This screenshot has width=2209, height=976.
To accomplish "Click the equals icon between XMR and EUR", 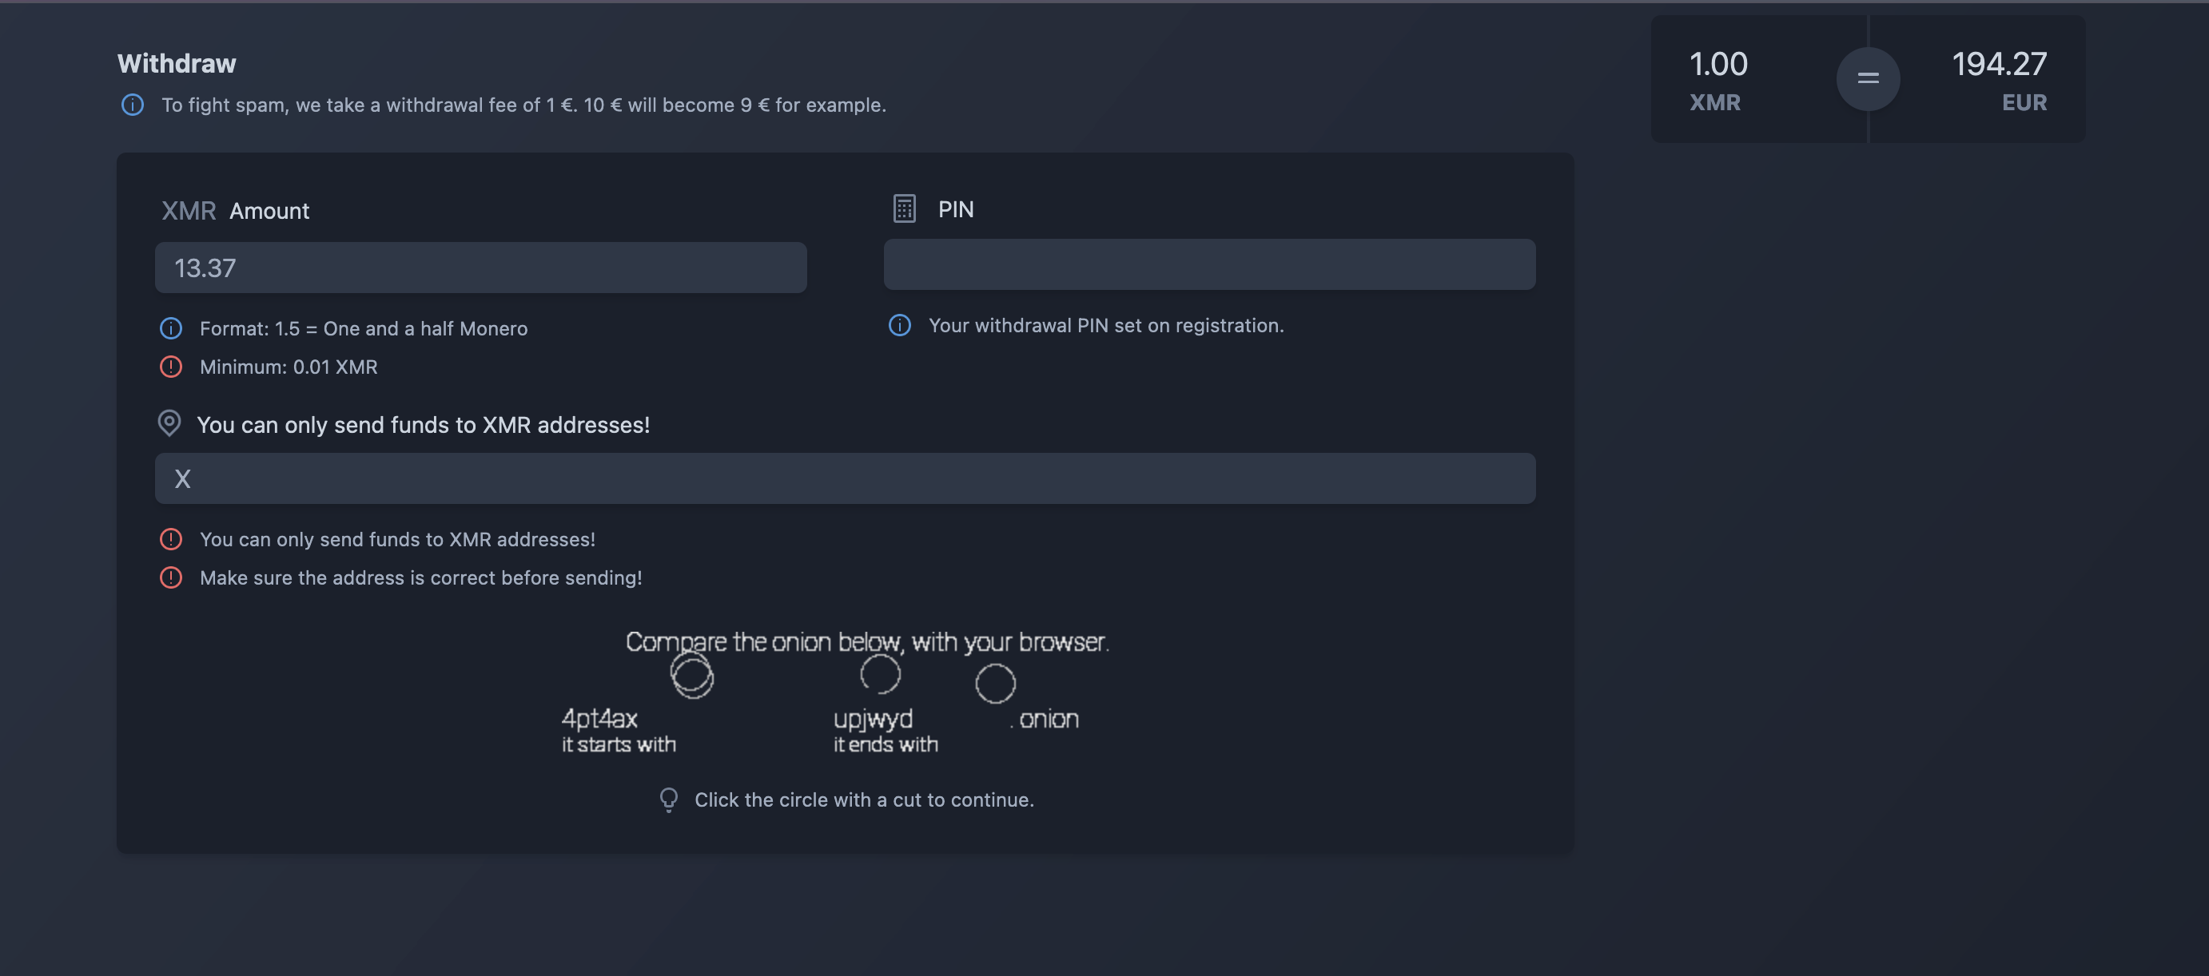I will [1868, 79].
